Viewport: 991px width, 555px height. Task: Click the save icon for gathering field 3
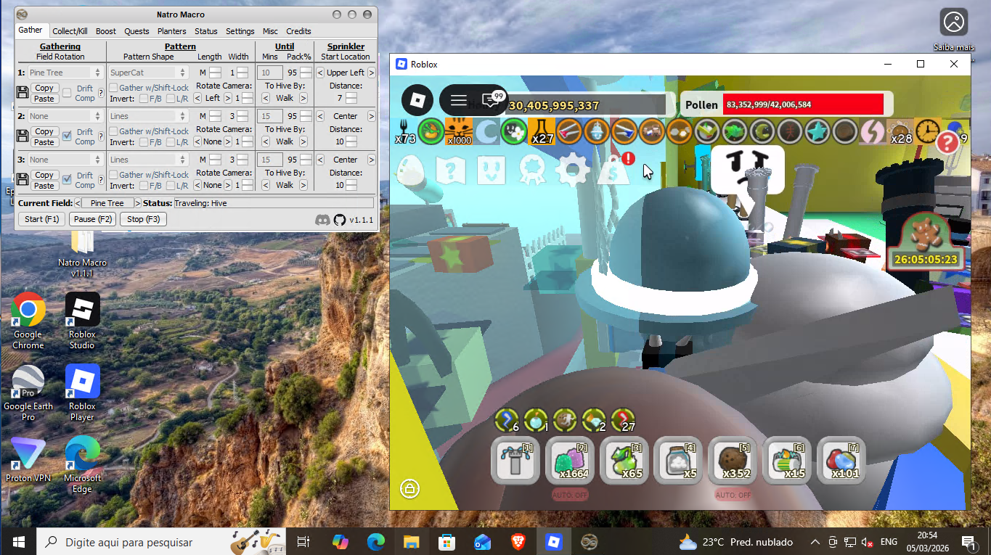23,180
